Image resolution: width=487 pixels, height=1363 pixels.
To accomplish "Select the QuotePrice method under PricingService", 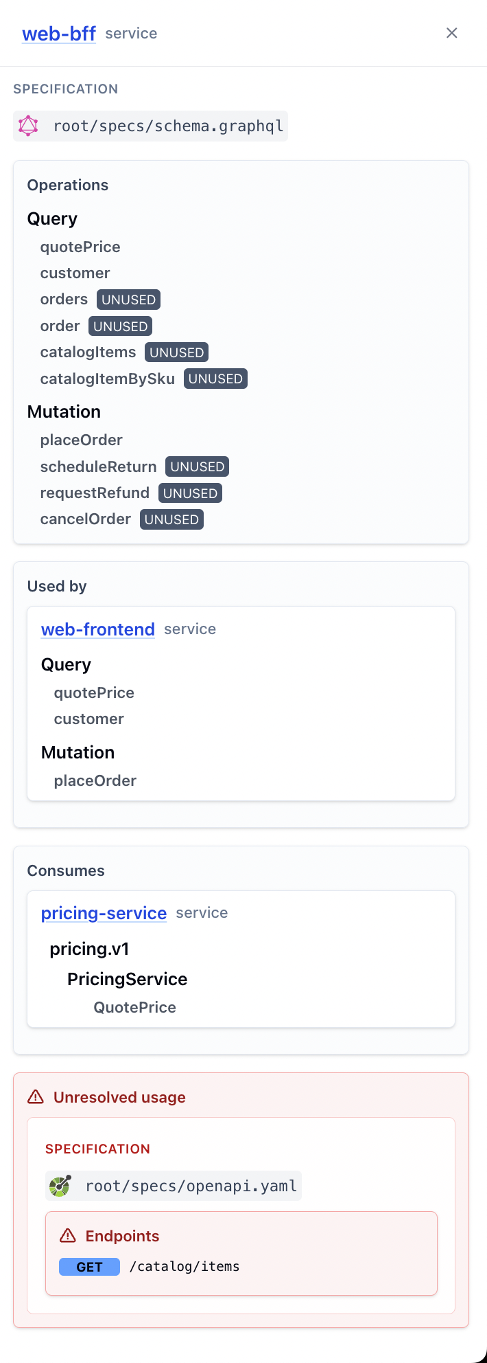I will 135,1007.
